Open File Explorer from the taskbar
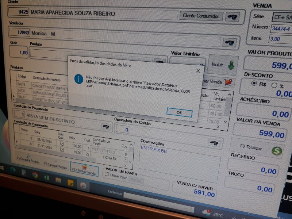 (x=58, y=180)
